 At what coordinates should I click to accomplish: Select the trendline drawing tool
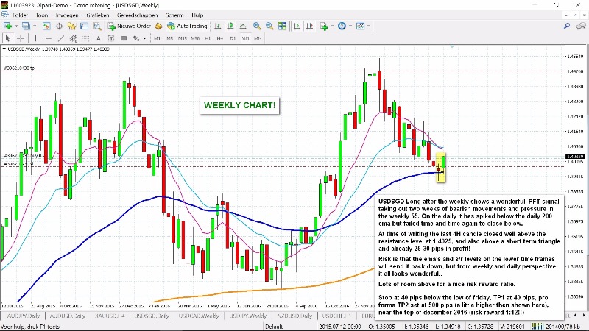pyautogui.click(x=60, y=38)
